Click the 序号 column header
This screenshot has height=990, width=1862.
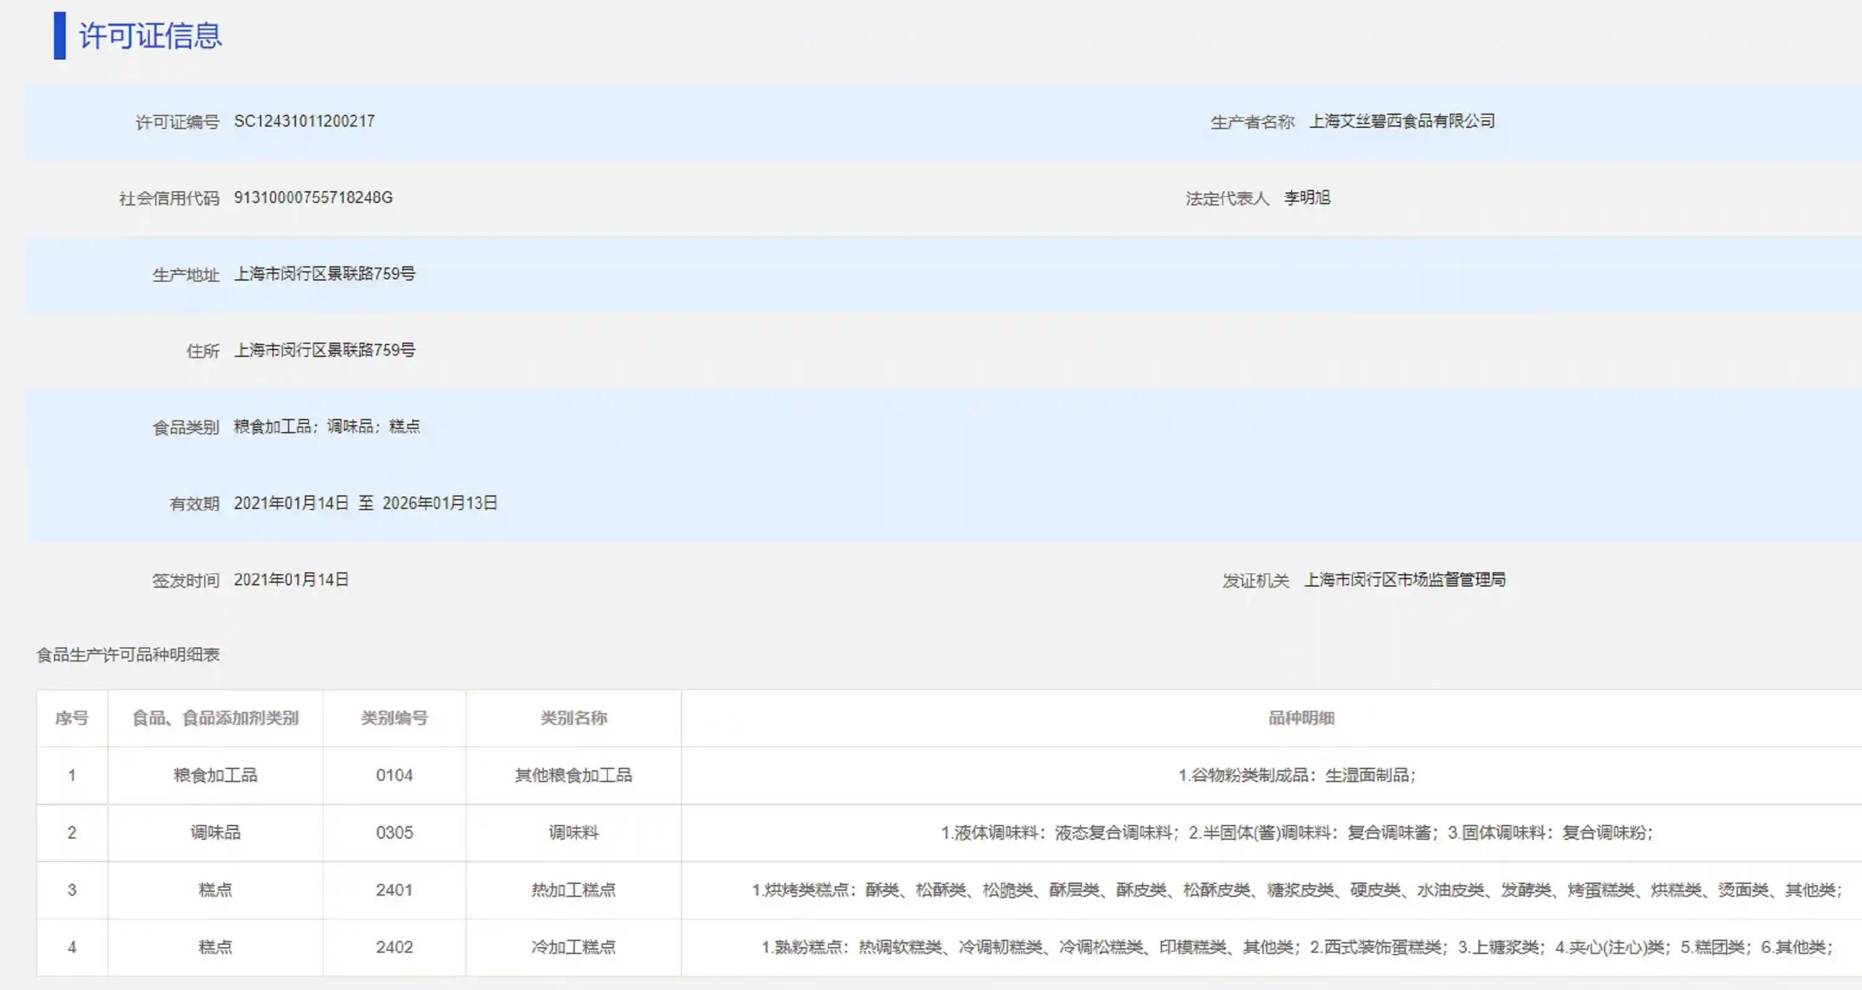(71, 718)
